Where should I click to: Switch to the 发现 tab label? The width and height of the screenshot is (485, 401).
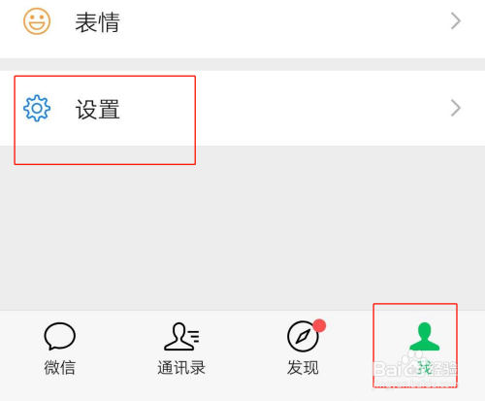303,368
